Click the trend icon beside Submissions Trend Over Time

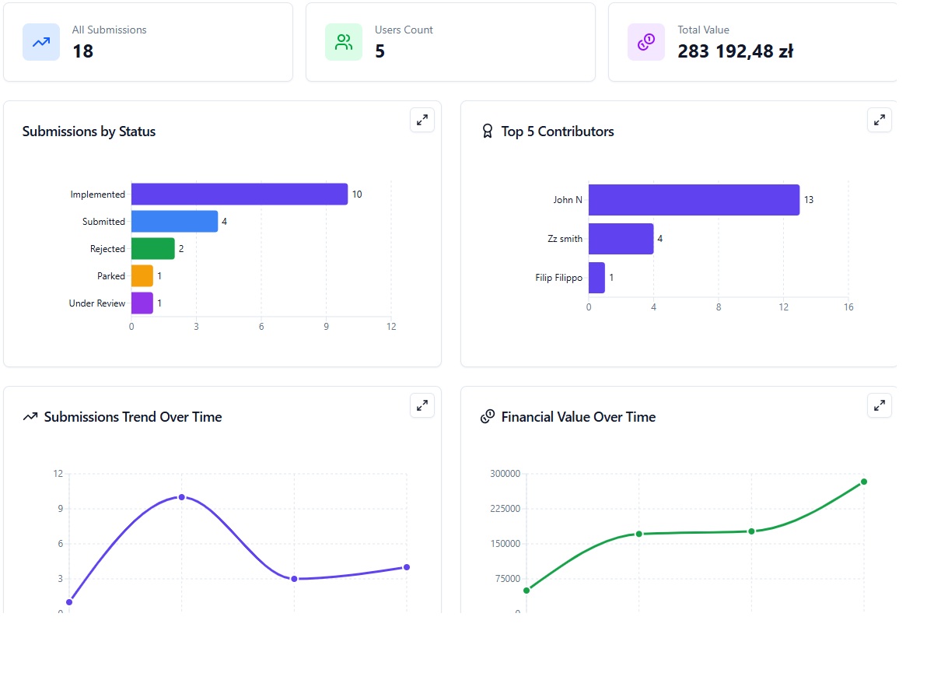pos(30,417)
